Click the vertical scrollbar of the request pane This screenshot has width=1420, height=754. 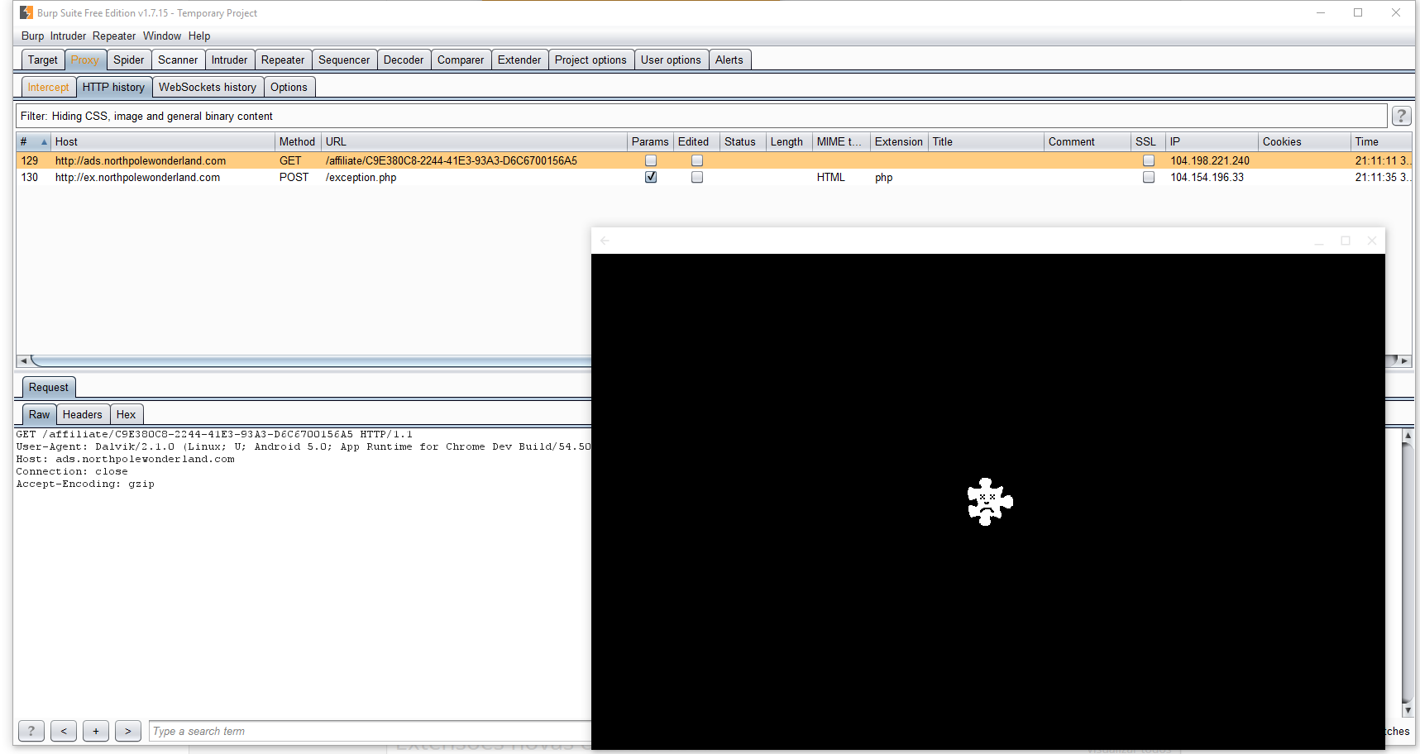1408,572
